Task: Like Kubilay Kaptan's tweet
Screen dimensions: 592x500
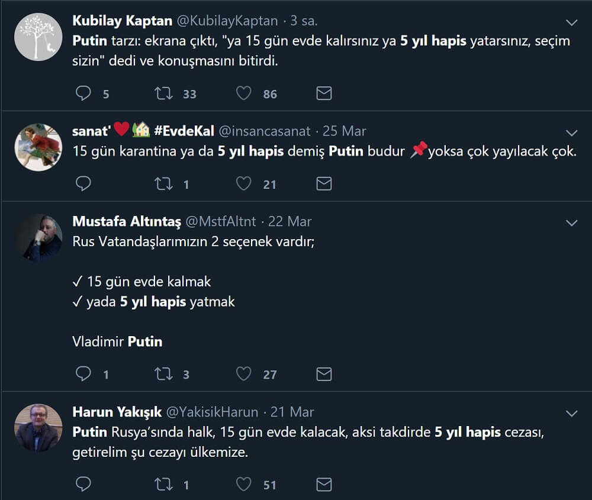Action: pyautogui.click(x=244, y=93)
